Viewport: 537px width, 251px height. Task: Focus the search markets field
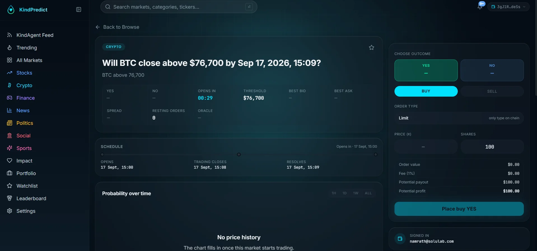(179, 7)
